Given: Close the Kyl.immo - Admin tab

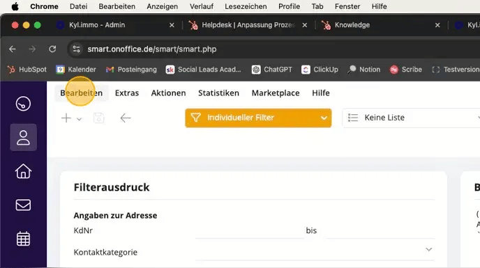Looking at the screenshot, I should (172, 25).
